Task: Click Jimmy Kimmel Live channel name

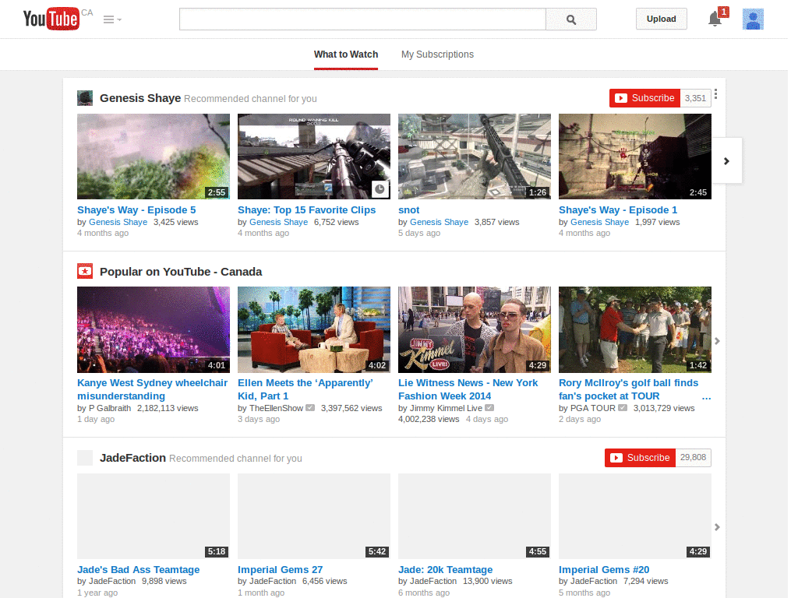Action: coord(447,408)
